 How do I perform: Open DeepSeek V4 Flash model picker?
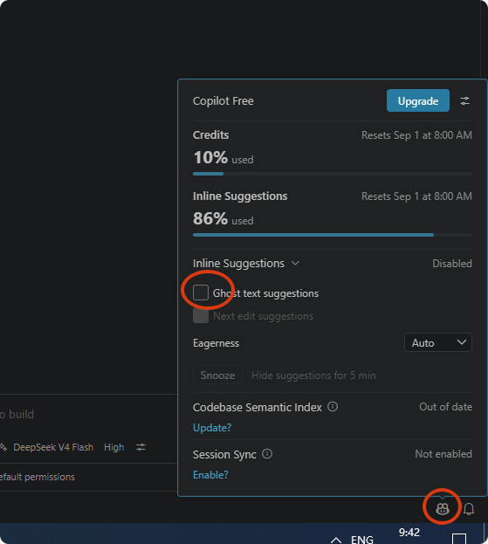click(53, 447)
